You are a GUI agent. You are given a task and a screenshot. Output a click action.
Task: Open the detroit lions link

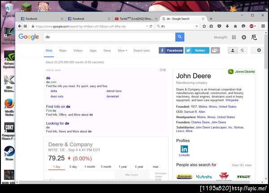tap(114, 91)
